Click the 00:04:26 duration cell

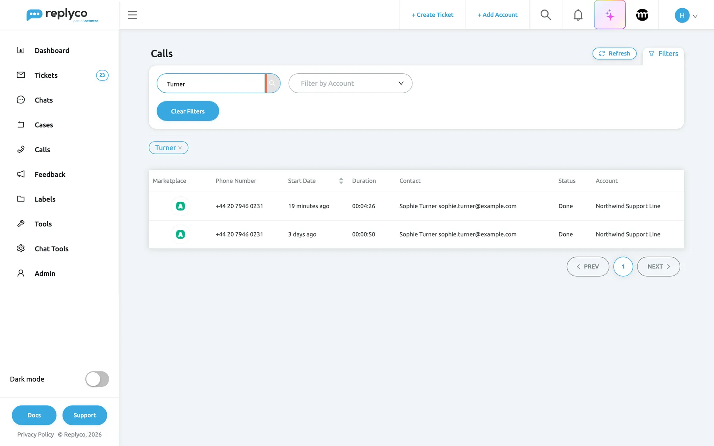pos(364,206)
